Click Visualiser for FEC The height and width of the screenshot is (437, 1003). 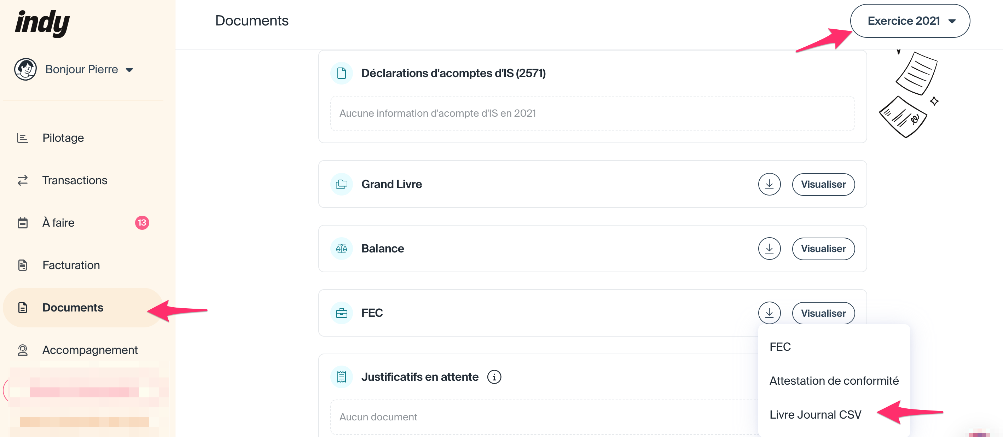[823, 313]
